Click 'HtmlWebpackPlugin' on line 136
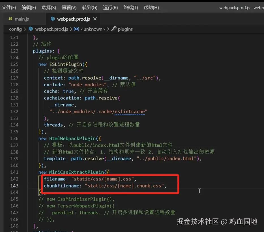264x232 pixels. tap(72, 139)
